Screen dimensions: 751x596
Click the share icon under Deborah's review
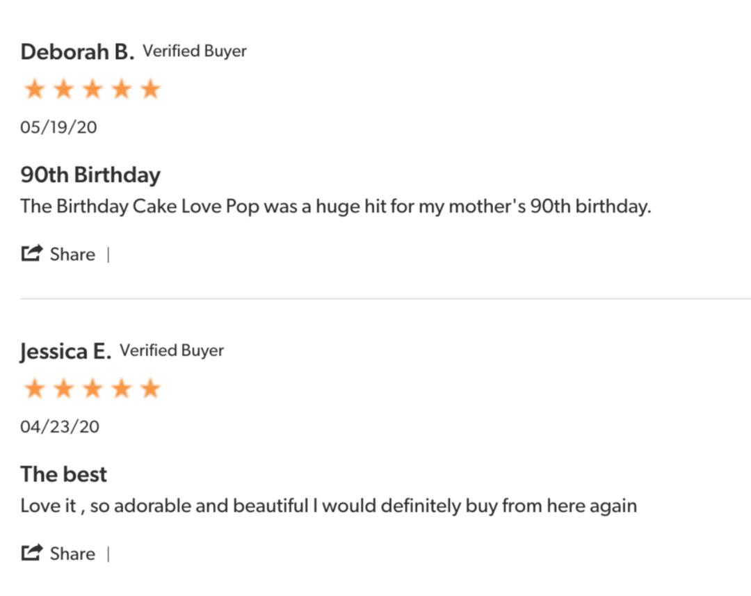click(x=32, y=254)
